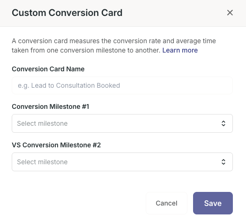Click the Lead to Consultation Booked placeholder

pos(69,85)
